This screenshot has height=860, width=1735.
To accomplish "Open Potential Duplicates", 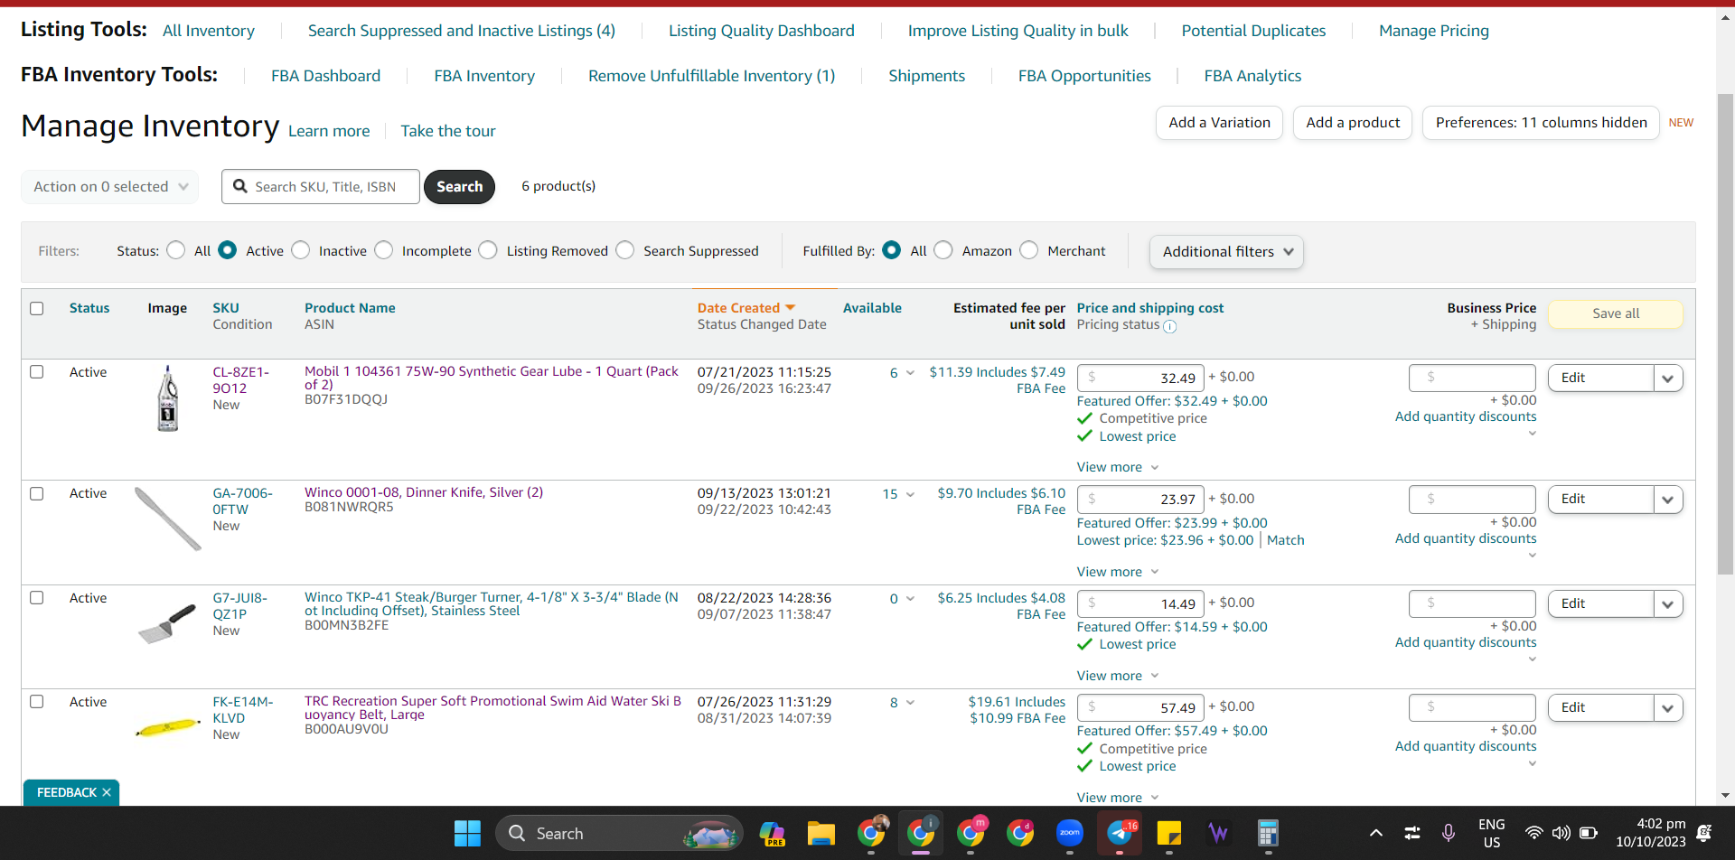I will (x=1254, y=31).
